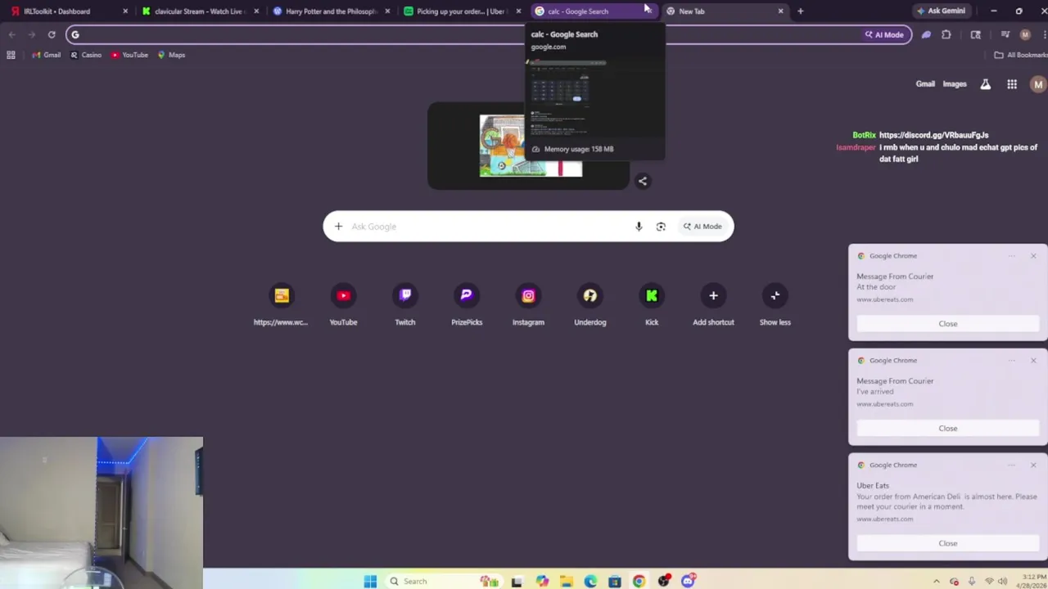Open the YouTube shortcut tile
Image resolution: width=1048 pixels, height=589 pixels.
tap(343, 305)
